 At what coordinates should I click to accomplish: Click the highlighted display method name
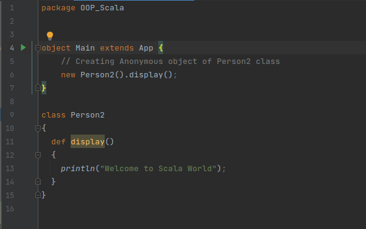tap(88, 141)
